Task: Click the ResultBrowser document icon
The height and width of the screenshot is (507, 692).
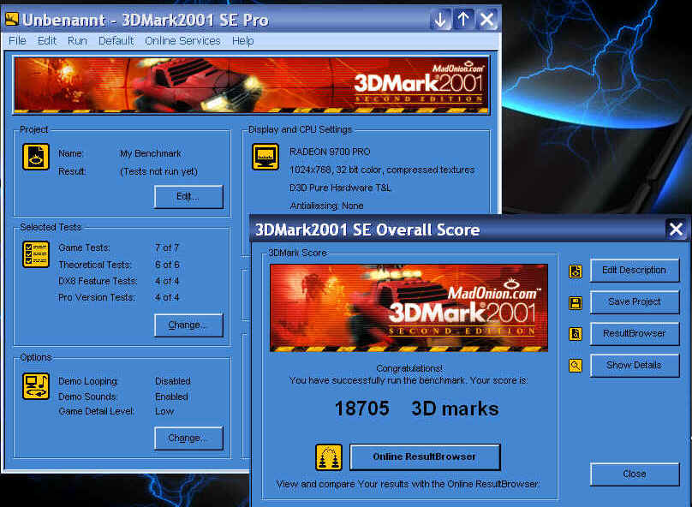Action: pos(576,334)
